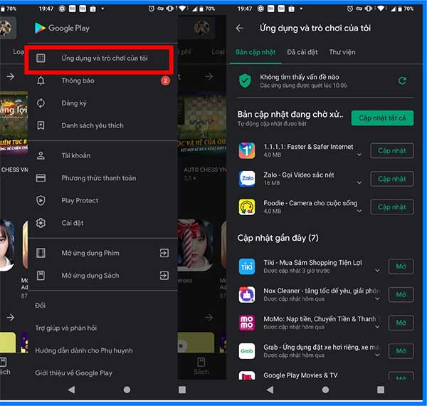Click the bookmark icon beside Danh sách yêu thích

[41, 125]
